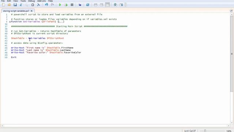
Task: Click the Ln 4 Col 37 status entry
Action: (x=190, y=131)
